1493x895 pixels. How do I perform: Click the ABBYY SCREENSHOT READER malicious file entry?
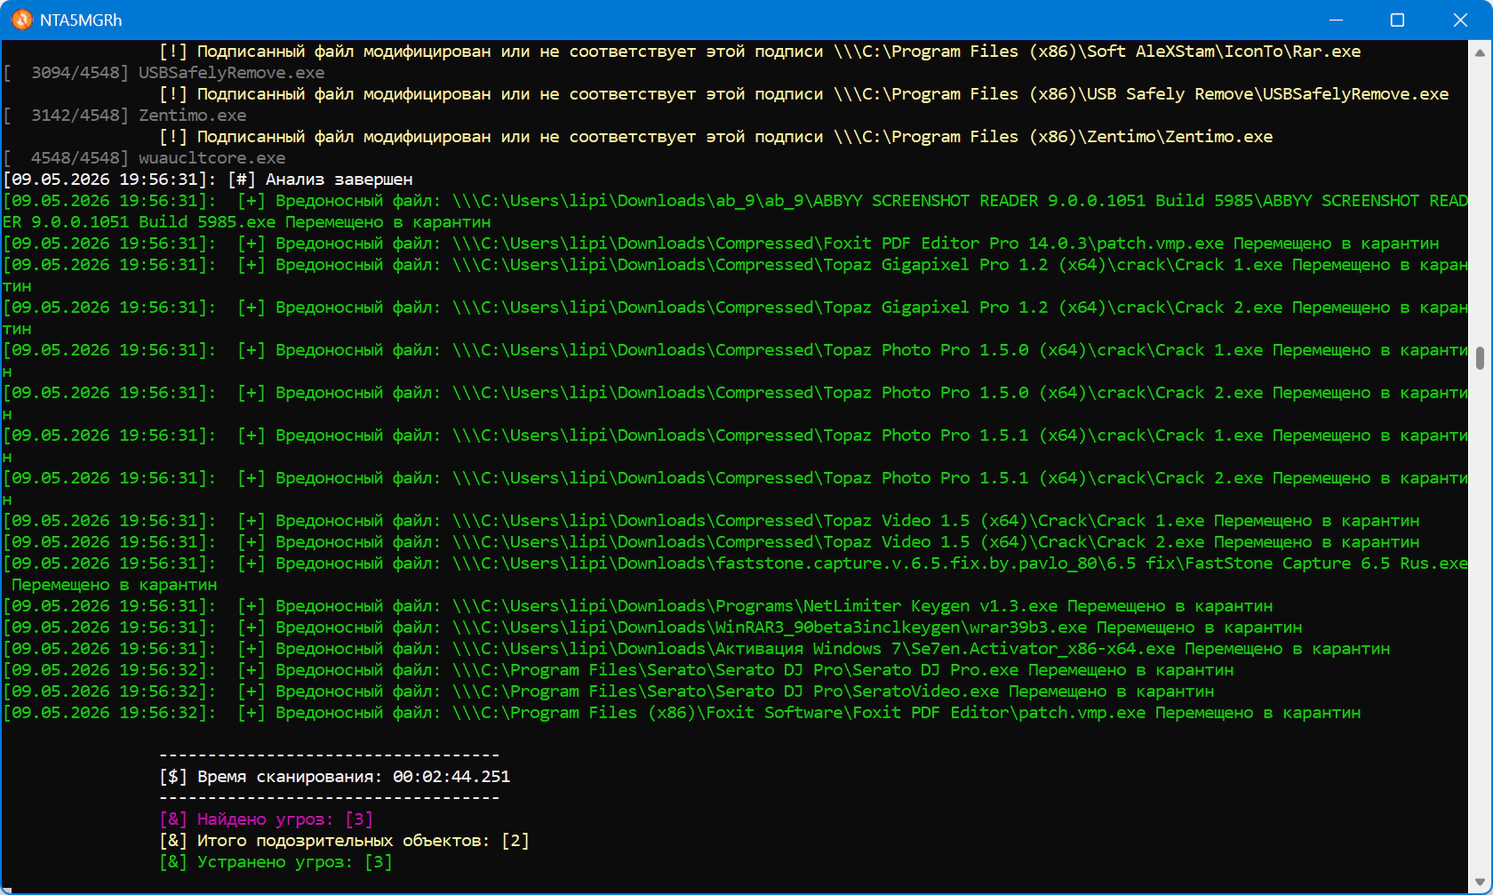736,212
